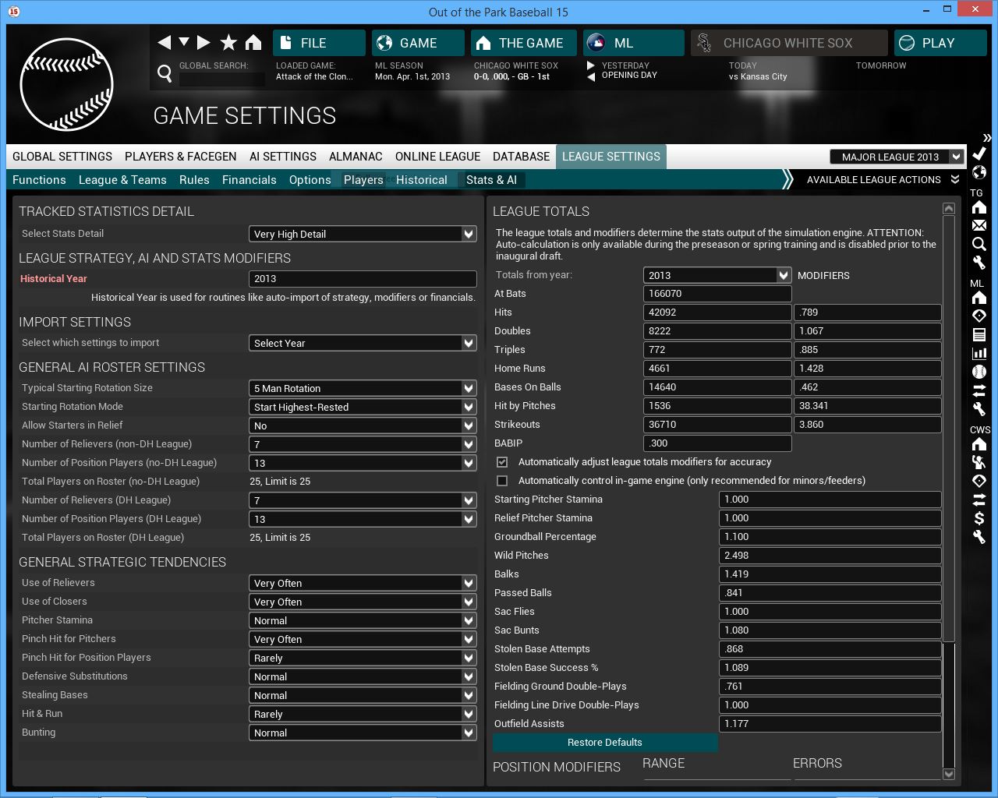The width and height of the screenshot is (998, 798).
Task: Switch to the AI Settings tab
Action: coord(282,157)
